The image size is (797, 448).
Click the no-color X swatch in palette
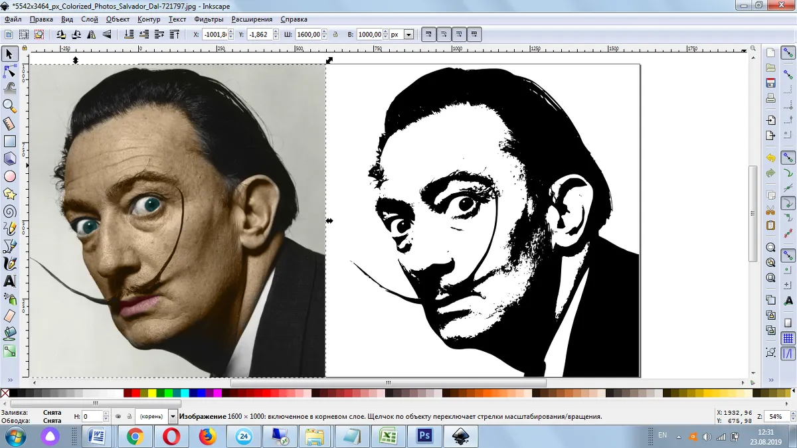point(5,393)
